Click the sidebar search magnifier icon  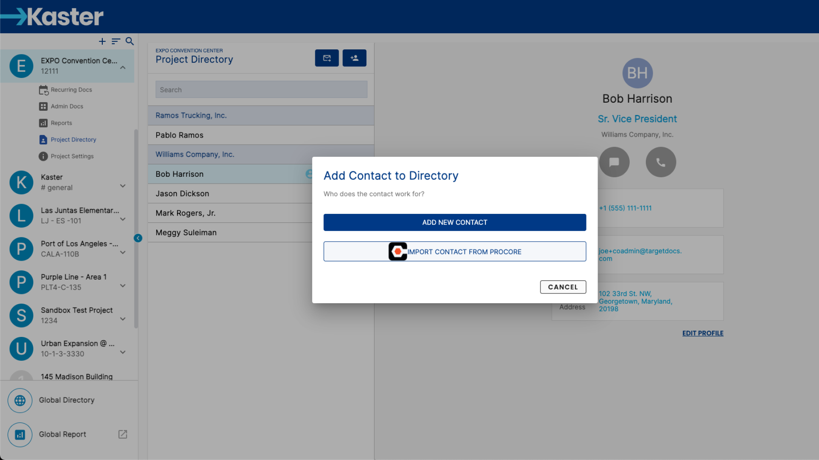pos(130,41)
